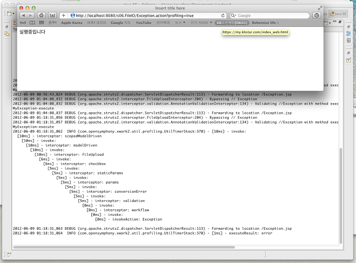Open the Reading List glasses icon

tap(23, 23)
